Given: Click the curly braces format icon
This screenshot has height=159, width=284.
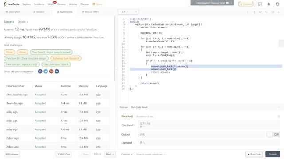Looking at the screenshot, I should tap(254, 12).
